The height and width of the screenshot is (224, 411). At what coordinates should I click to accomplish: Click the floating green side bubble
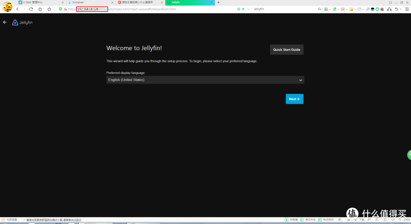(x=409, y=155)
